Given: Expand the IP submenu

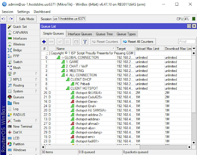Looking at the screenshot, I should [x=36, y=73].
